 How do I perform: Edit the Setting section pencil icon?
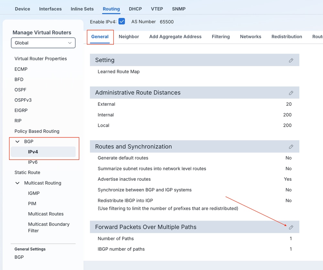(x=291, y=60)
